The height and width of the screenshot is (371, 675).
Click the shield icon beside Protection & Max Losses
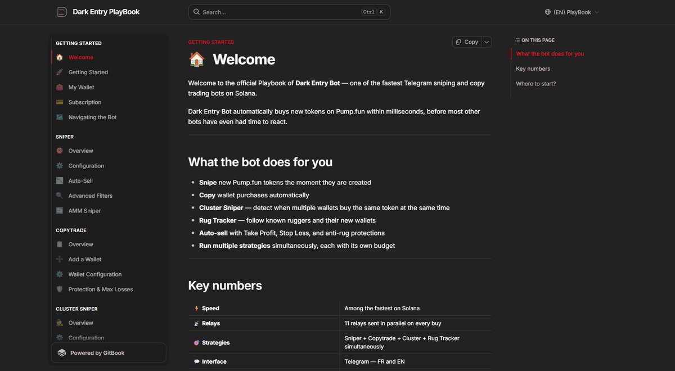click(60, 289)
